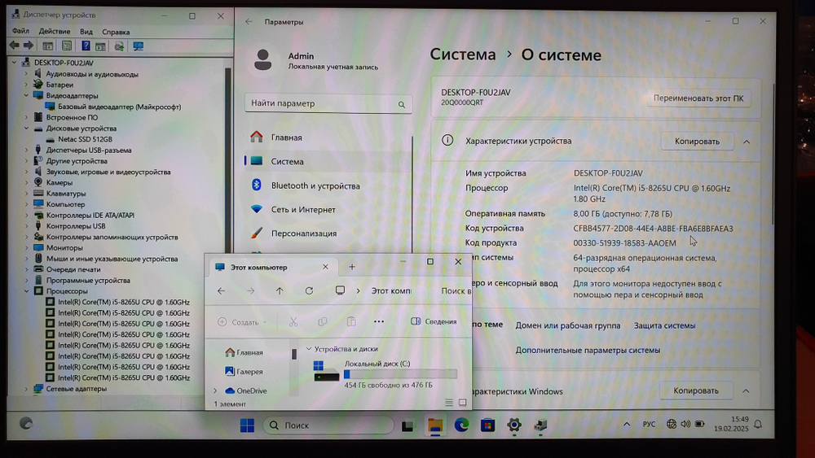Collapse the Процессоры tree node
Image resolution: width=815 pixels, height=458 pixels.
tap(26, 291)
